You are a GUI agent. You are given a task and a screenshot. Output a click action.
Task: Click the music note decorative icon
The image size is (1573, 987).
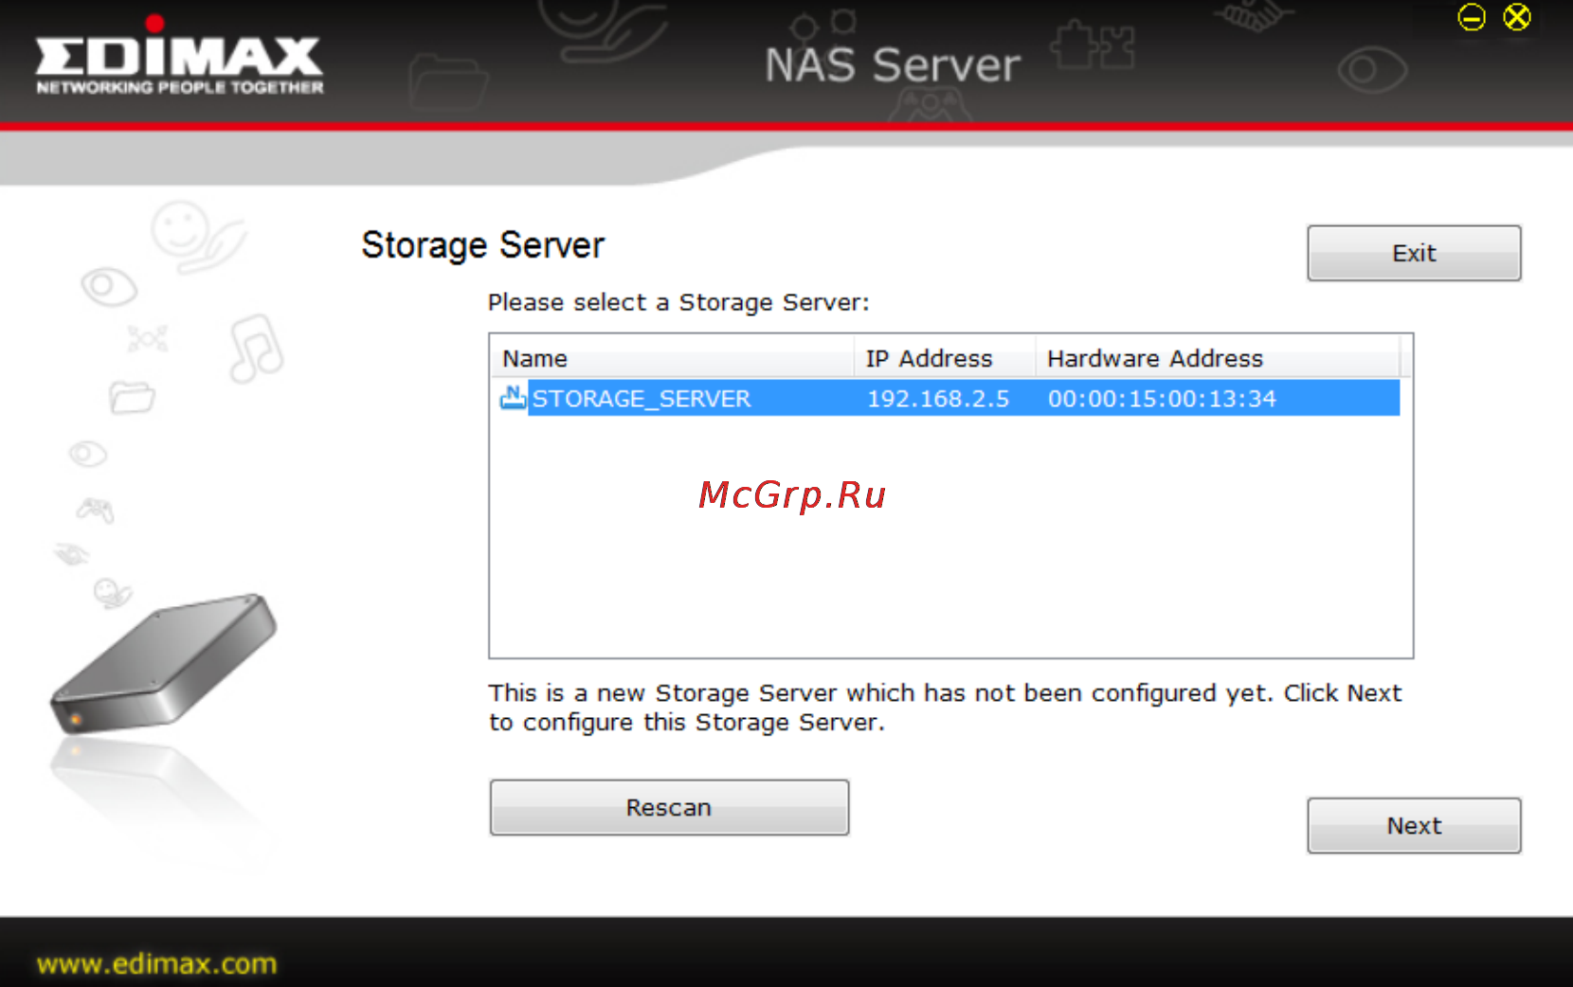[255, 349]
